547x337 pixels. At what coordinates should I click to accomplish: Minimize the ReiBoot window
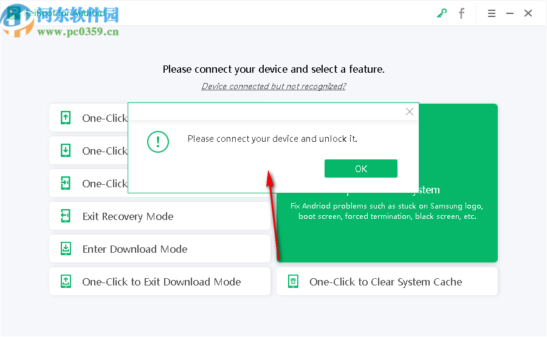pos(510,13)
